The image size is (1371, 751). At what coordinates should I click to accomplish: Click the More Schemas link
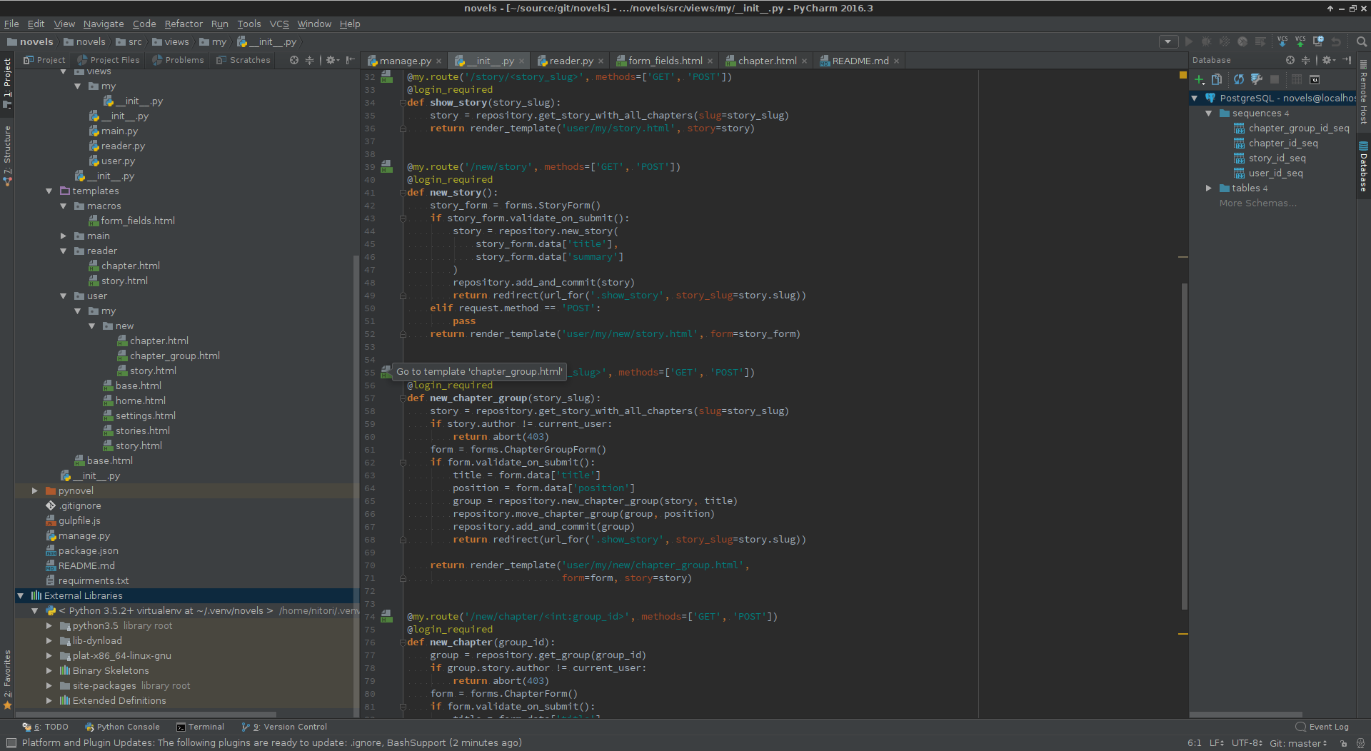pyautogui.click(x=1257, y=203)
